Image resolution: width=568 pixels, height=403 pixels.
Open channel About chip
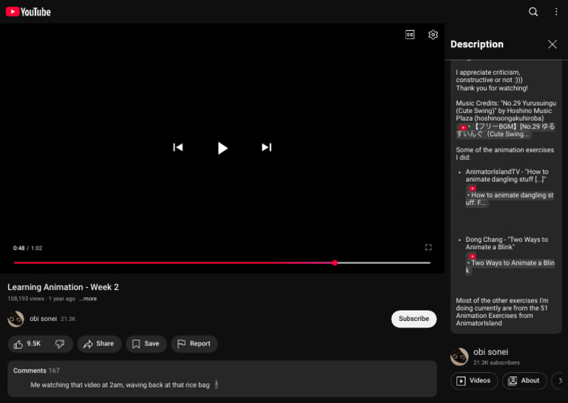pos(524,381)
